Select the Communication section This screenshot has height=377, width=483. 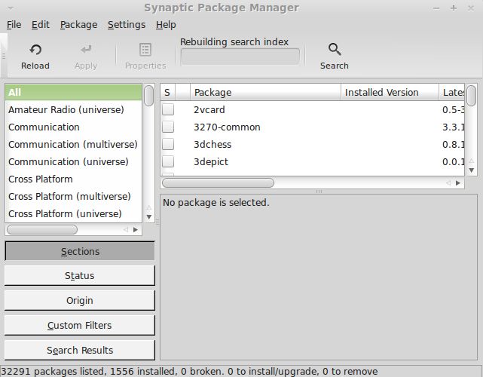point(73,127)
